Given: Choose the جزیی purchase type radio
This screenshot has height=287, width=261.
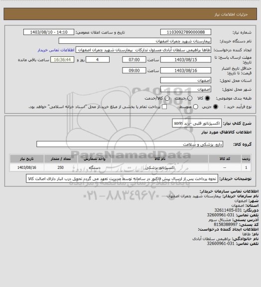Looking at the screenshot, I should [216, 107].
